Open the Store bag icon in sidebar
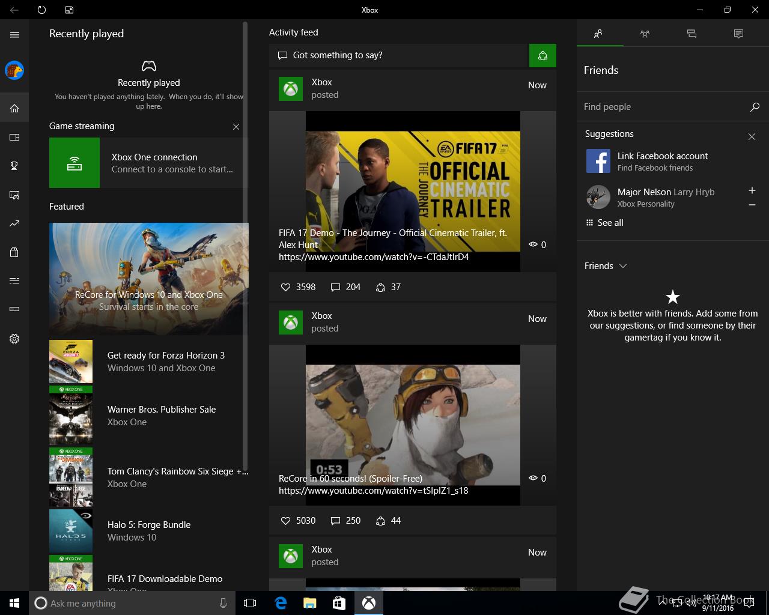 point(14,252)
